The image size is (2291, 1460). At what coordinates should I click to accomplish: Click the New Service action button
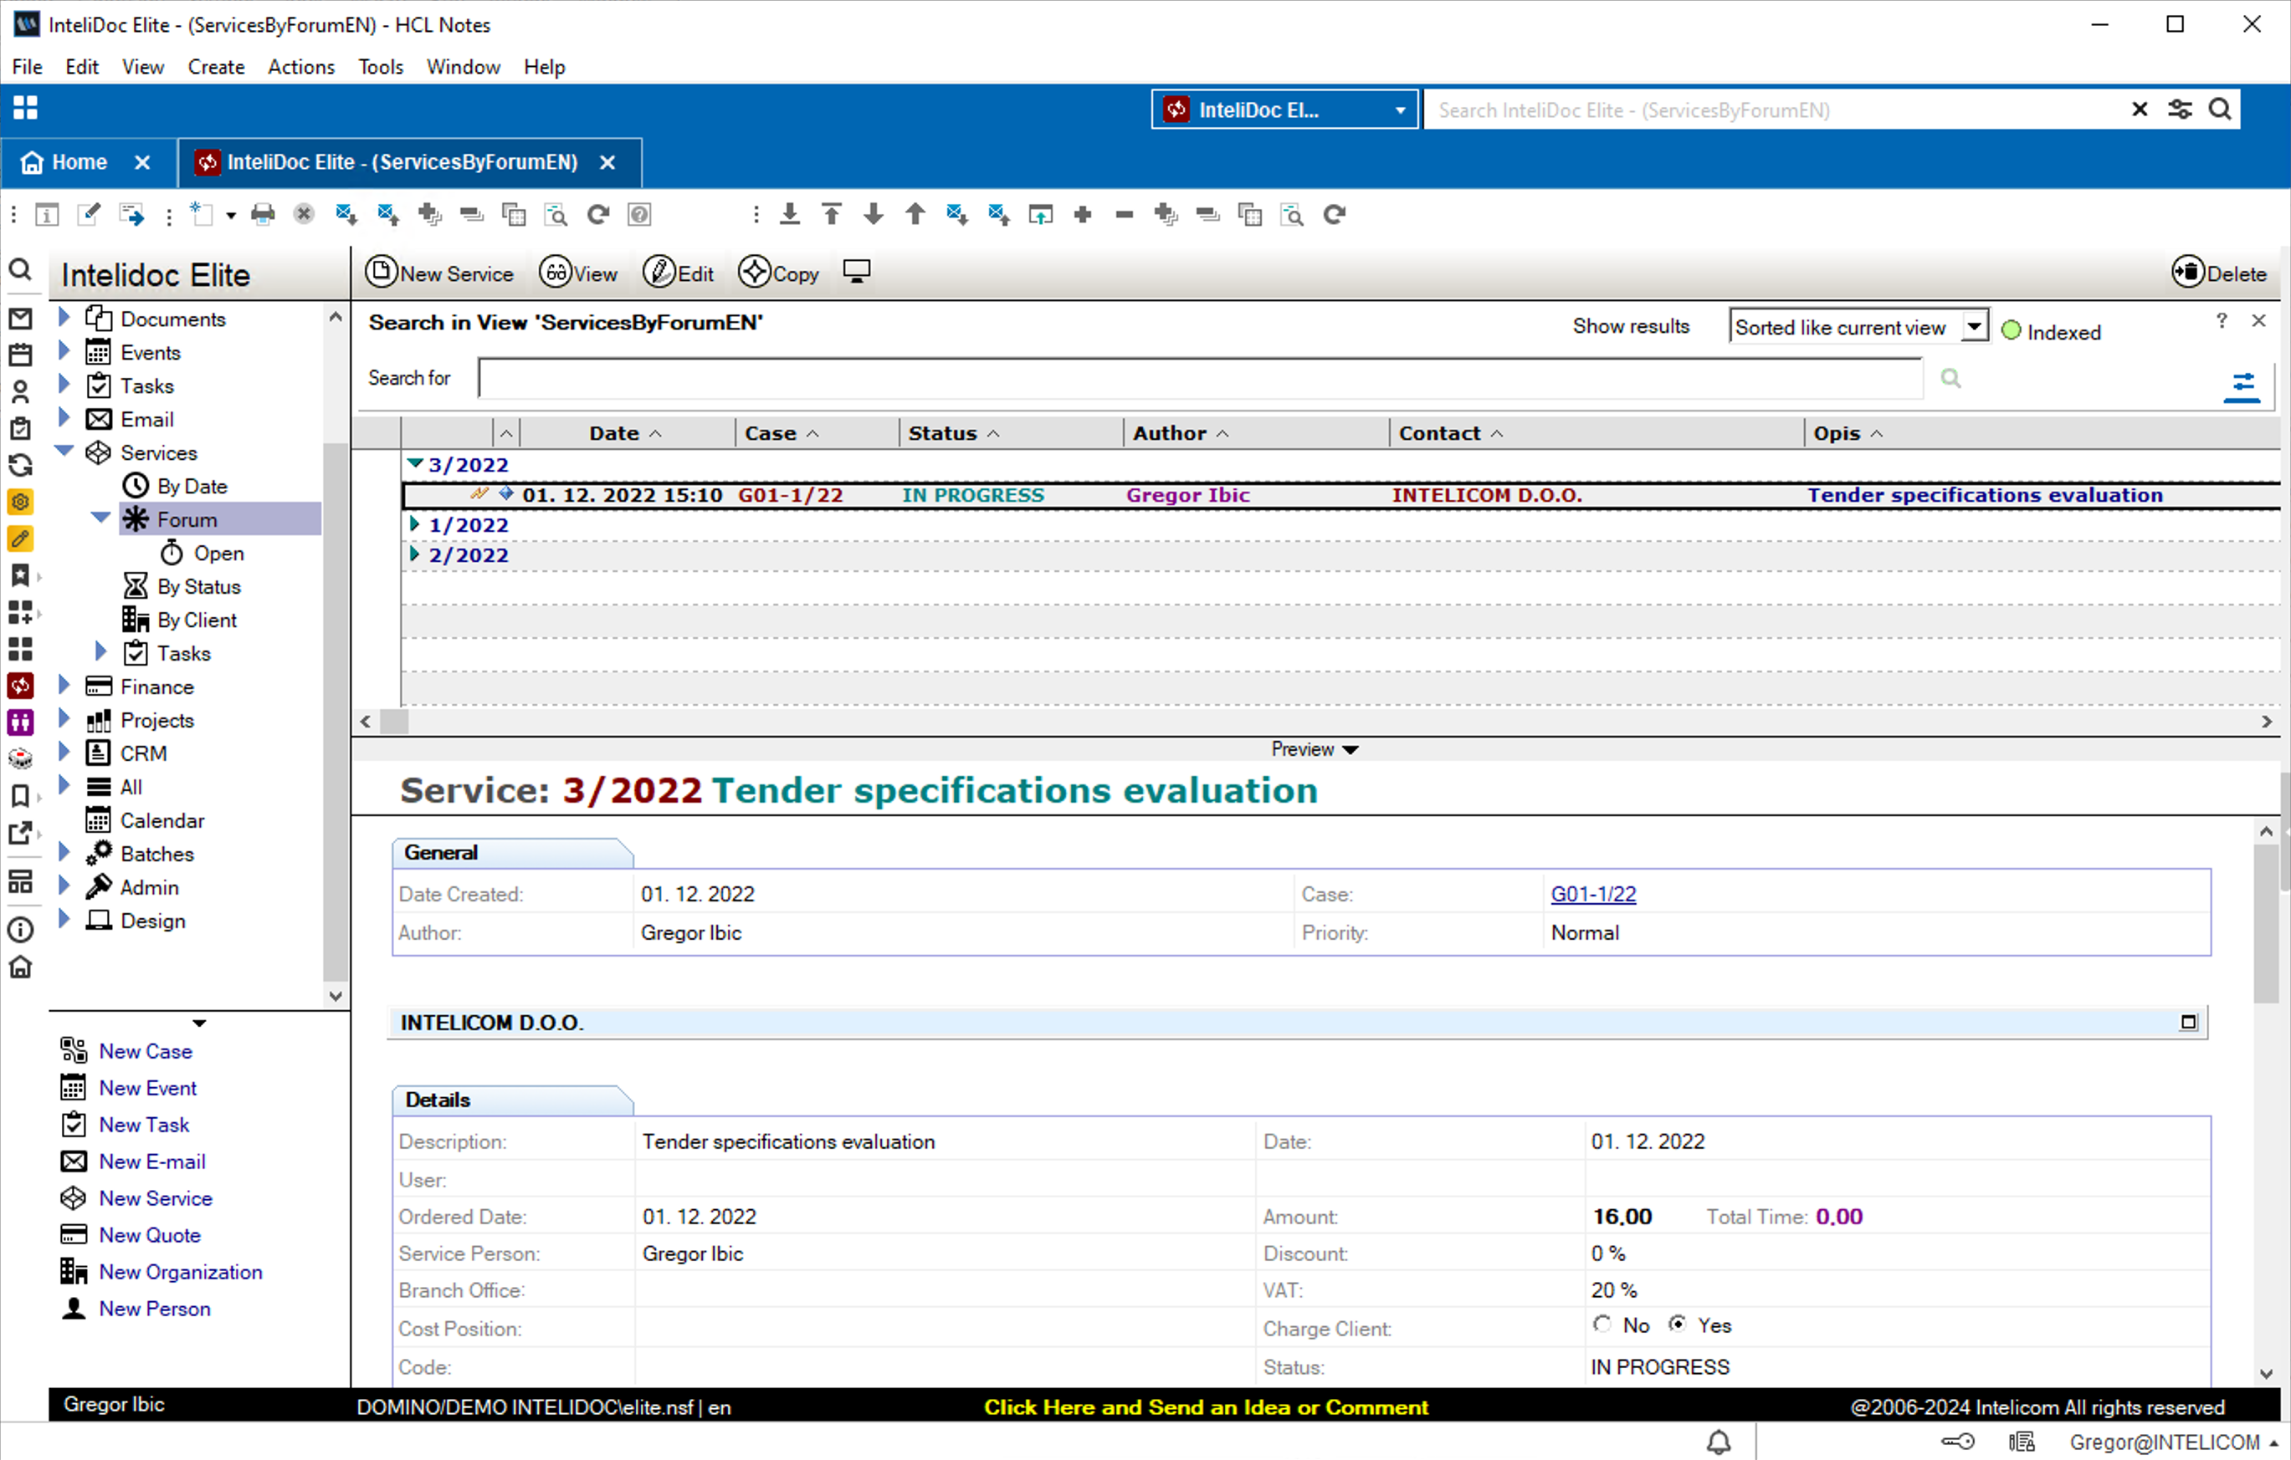click(x=439, y=273)
